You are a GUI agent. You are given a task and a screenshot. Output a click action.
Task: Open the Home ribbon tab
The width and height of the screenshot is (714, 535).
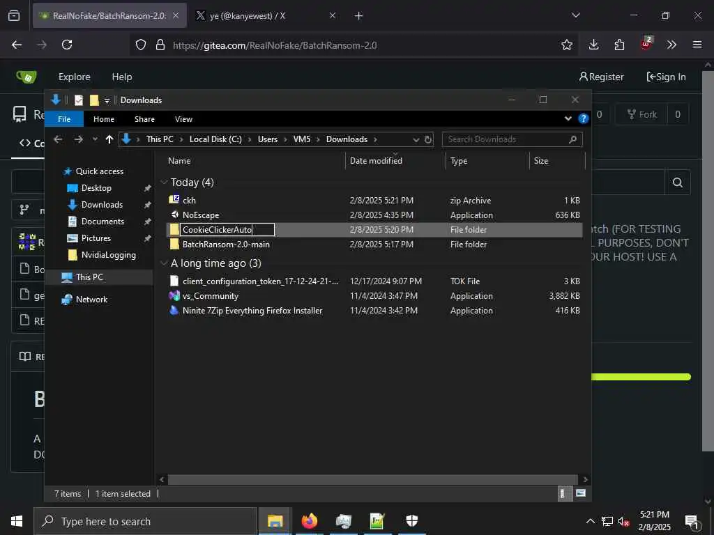(104, 118)
